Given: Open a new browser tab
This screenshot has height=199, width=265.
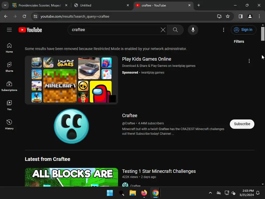Looking at the screenshot, I should [198, 5].
